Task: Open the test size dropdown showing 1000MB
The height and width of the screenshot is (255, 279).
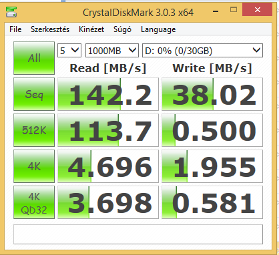Action: click(x=112, y=51)
